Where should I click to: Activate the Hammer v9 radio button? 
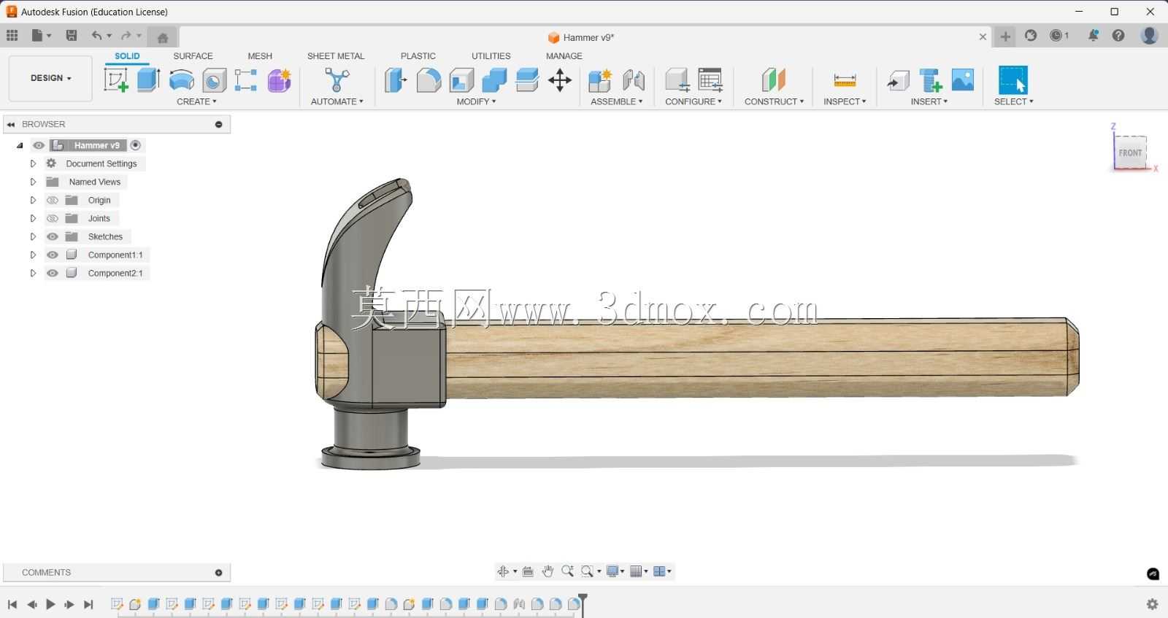[135, 145]
